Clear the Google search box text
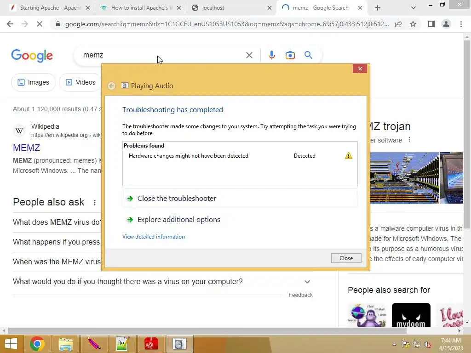The width and height of the screenshot is (471, 353). click(x=249, y=55)
